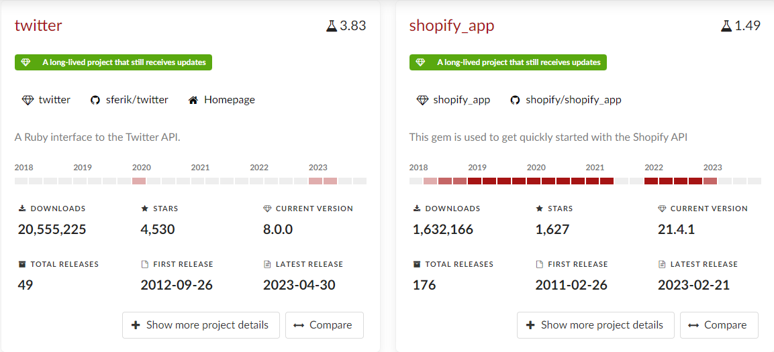Click shopify_app current version 21.4.1
The height and width of the screenshot is (352, 774).
pyautogui.click(x=676, y=229)
